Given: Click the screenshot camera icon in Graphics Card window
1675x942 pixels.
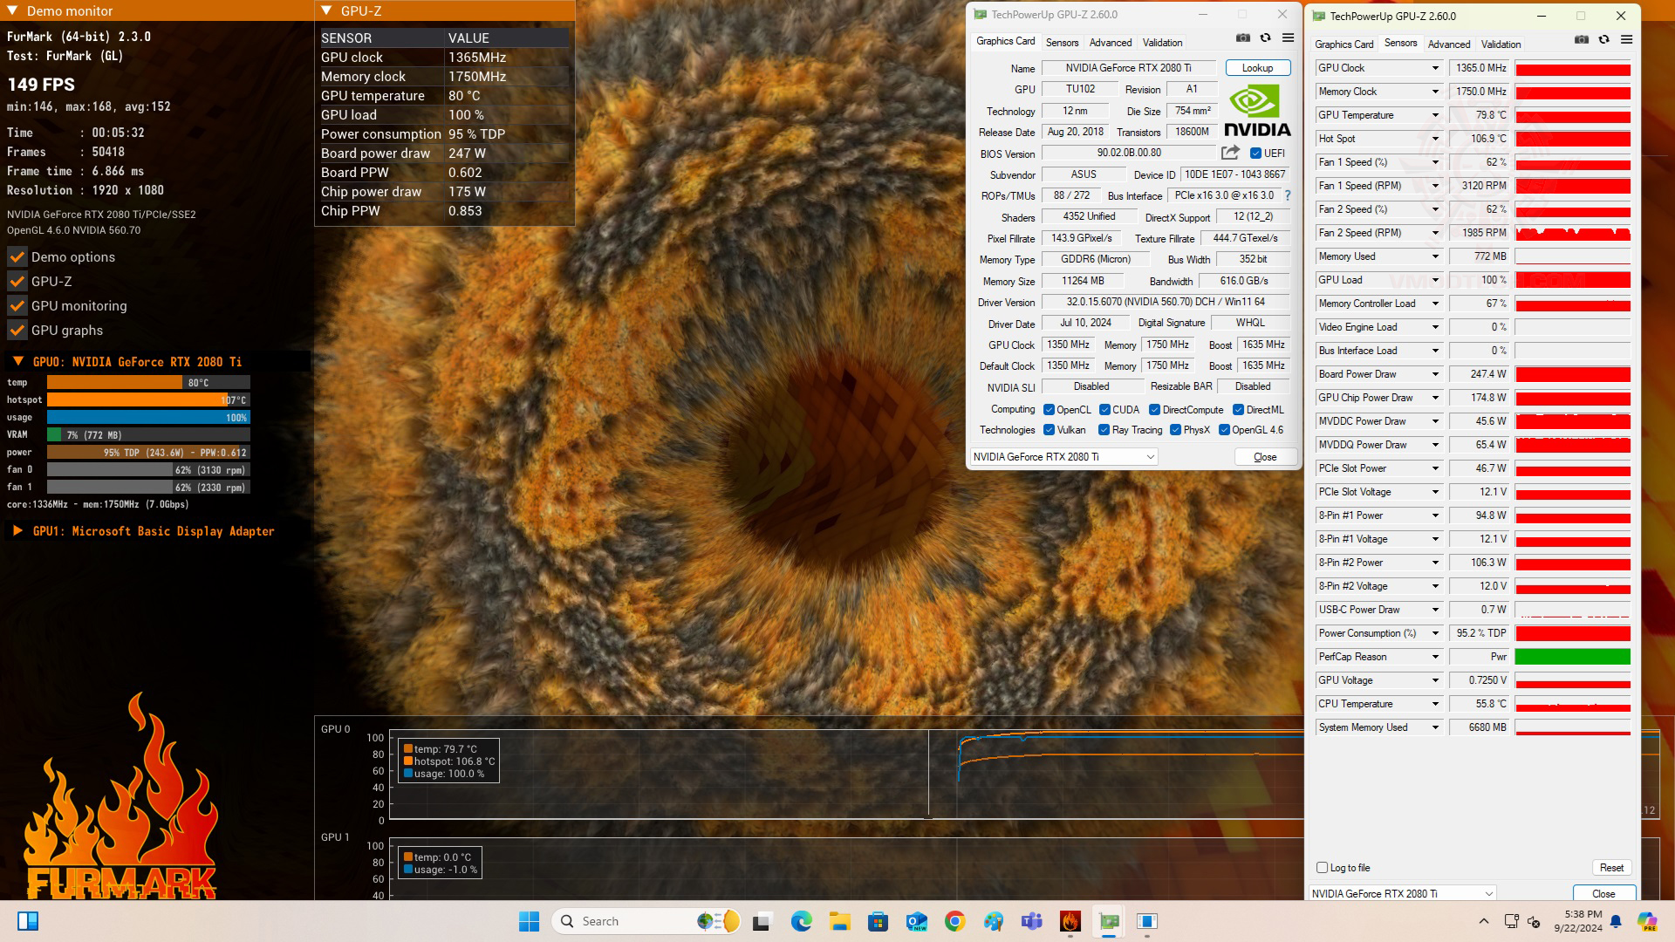Looking at the screenshot, I should (1243, 38).
